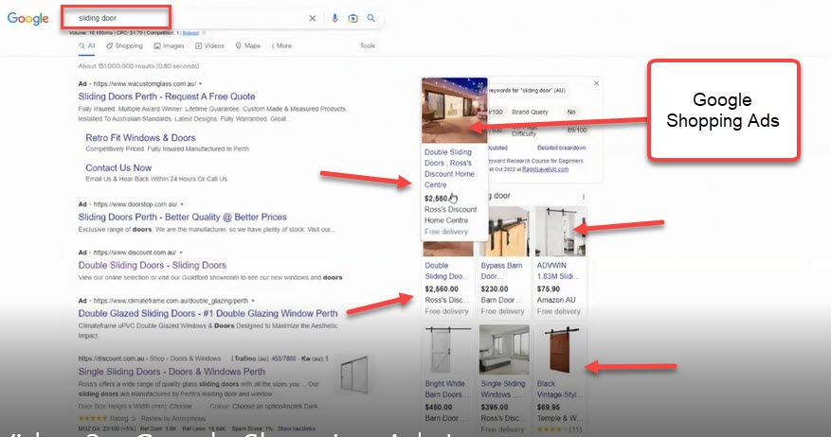Viewport: 831px width, 437px height.
Task: Open the Tools option
Action: click(x=368, y=46)
